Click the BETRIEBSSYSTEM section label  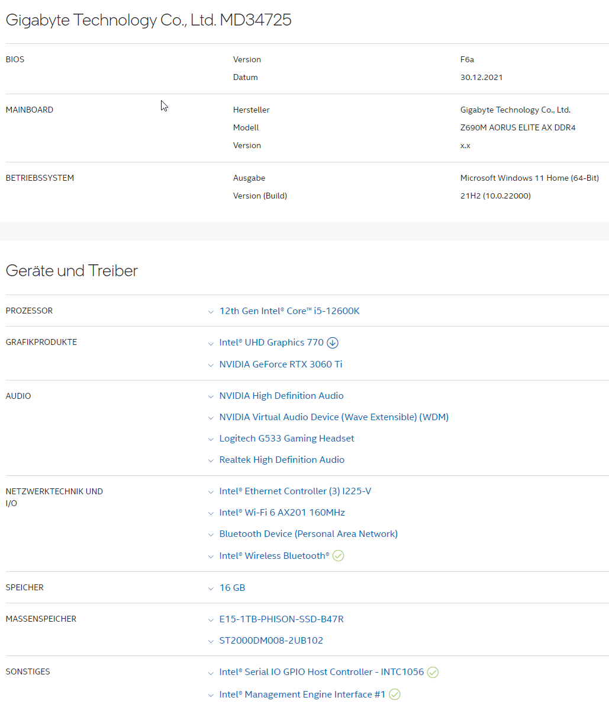[x=40, y=178]
